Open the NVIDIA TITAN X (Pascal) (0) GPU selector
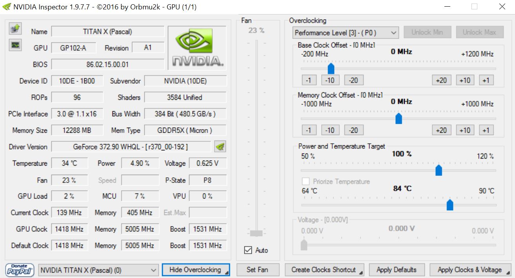The width and height of the screenshot is (515, 278). pos(98,270)
